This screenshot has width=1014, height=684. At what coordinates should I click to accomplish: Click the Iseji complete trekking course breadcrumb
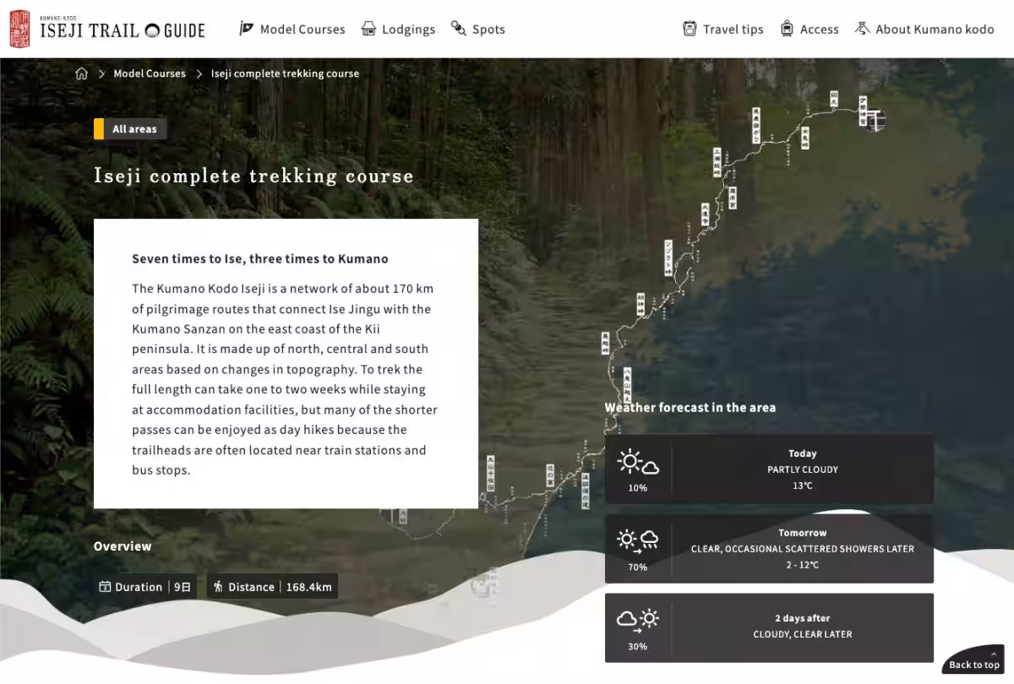pyautogui.click(x=285, y=73)
